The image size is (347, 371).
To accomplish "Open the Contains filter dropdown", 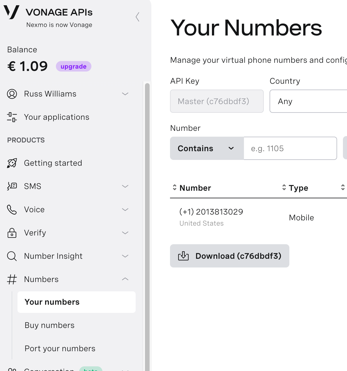I will coord(207,148).
